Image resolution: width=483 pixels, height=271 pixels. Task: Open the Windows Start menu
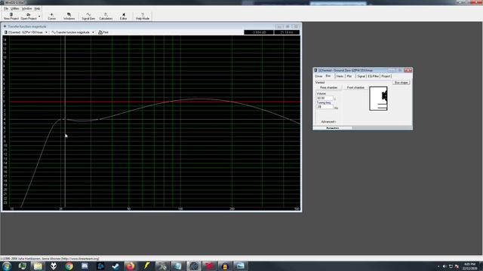click(x=7, y=266)
